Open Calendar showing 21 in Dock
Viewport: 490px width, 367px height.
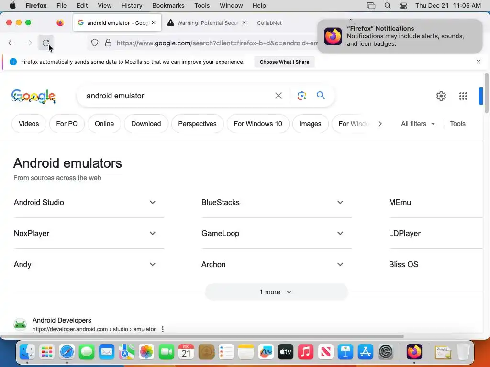pyautogui.click(x=186, y=352)
